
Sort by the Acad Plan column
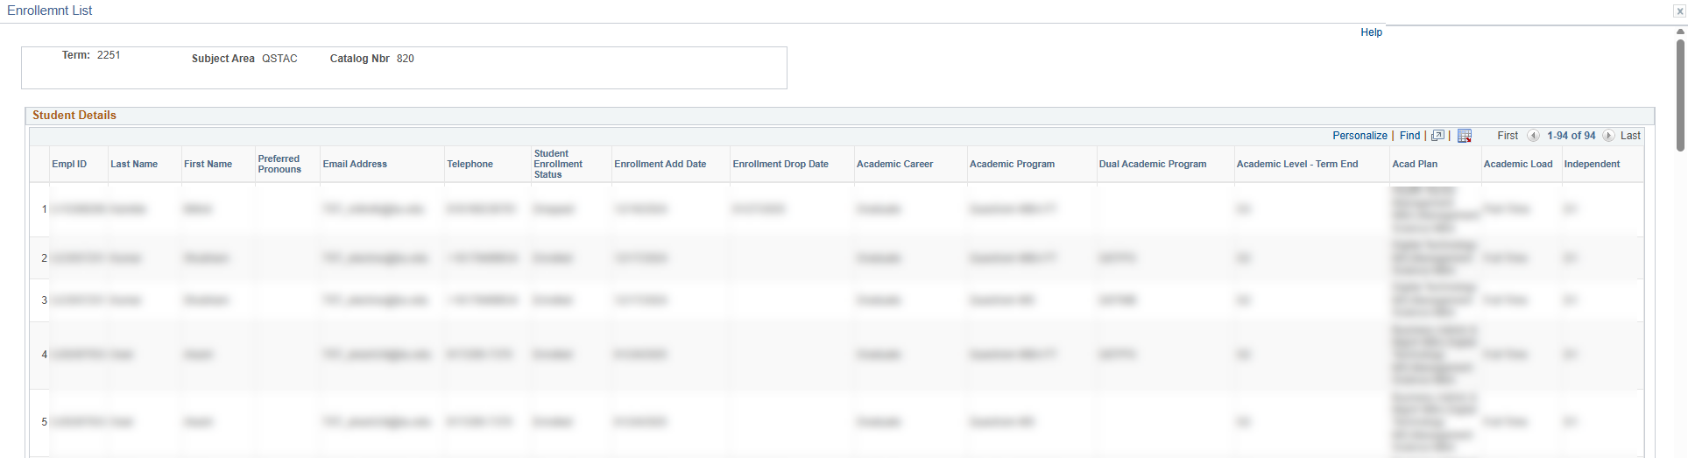click(1415, 164)
